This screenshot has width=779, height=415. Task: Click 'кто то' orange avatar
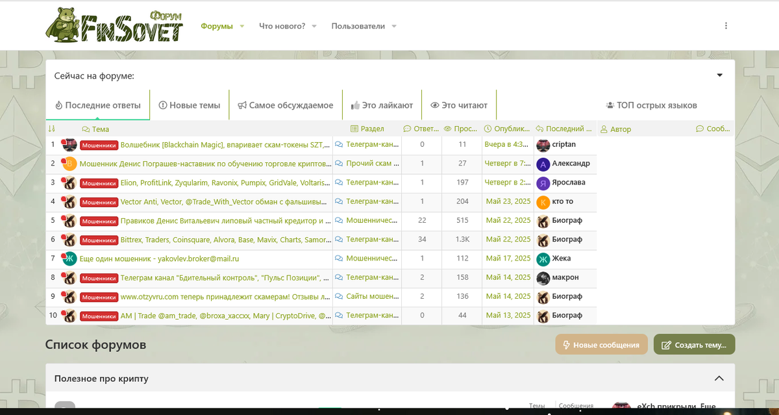click(543, 202)
